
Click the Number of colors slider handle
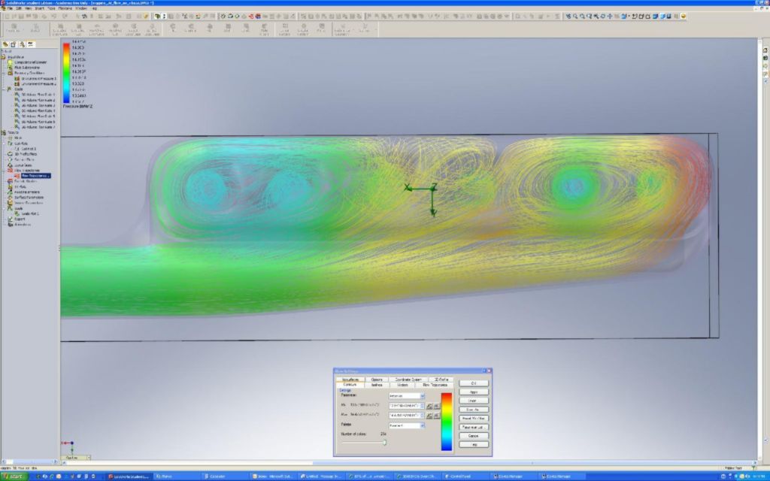click(x=384, y=443)
